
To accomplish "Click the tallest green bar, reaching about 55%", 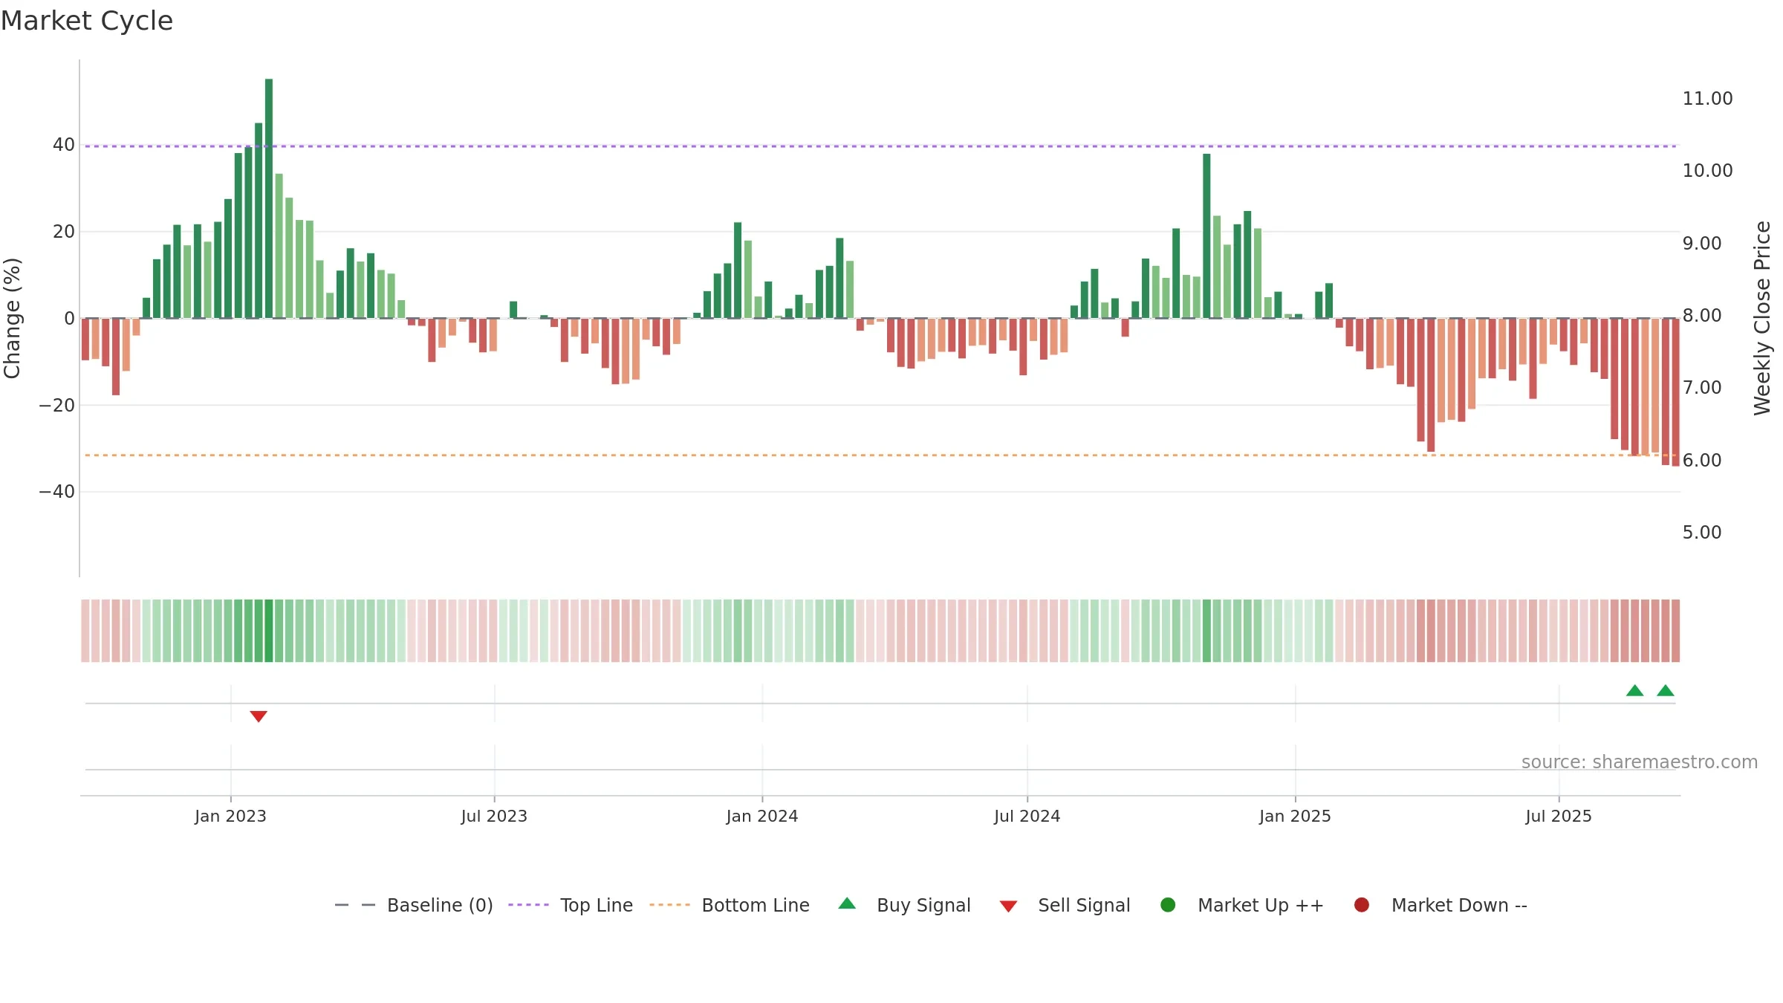I will pos(269,198).
